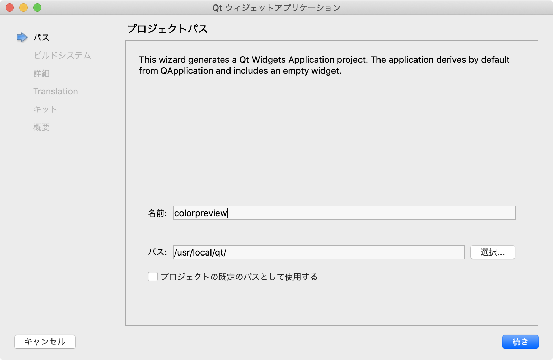
Task: Select the 詳細 step in the sidebar
Action: coord(41,73)
